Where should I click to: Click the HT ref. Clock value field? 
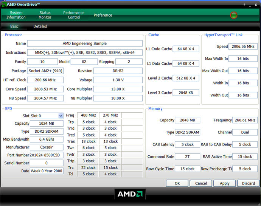[45, 80]
